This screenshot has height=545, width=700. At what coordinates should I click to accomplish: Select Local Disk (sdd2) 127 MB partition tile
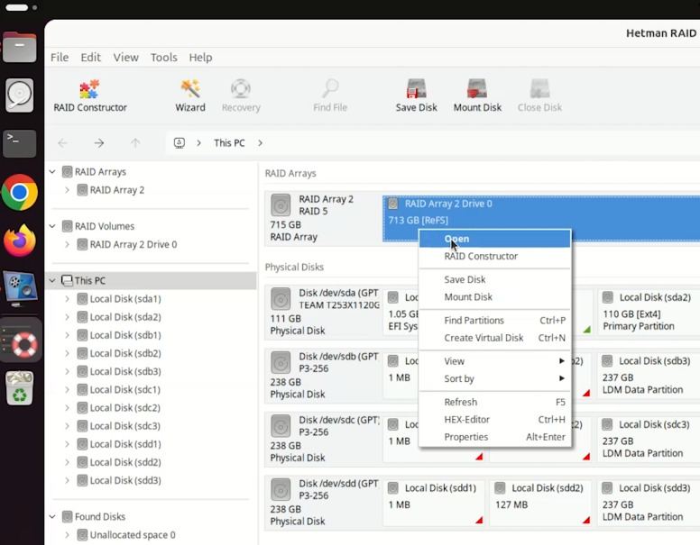point(540,503)
